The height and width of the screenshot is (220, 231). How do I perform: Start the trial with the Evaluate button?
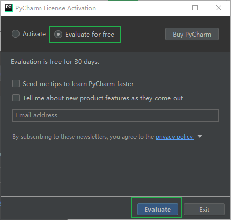point(158,209)
